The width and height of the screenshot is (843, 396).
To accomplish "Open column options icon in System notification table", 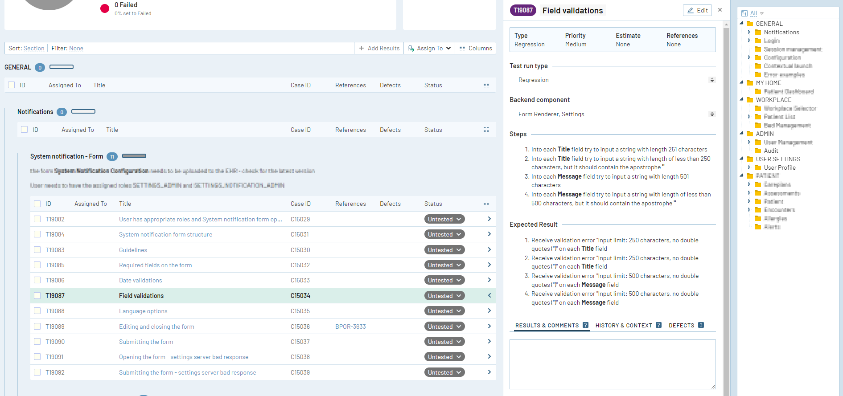I will (486, 204).
